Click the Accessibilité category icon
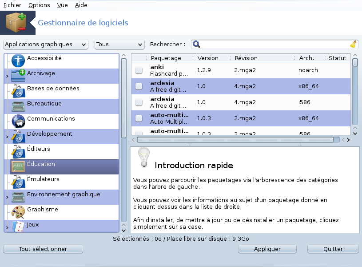The height and width of the screenshot is (267, 362). (18, 61)
